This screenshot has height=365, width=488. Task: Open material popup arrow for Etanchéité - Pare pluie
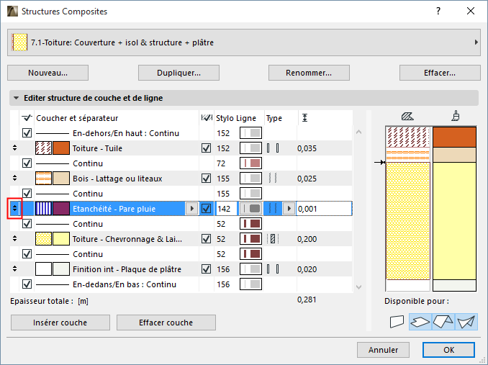coord(191,209)
